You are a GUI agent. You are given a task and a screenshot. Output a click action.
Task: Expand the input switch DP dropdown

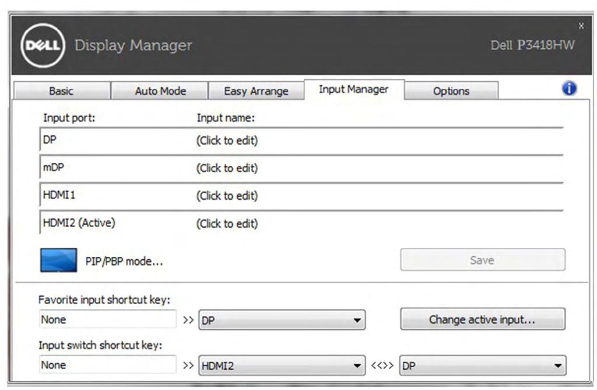click(x=483, y=365)
